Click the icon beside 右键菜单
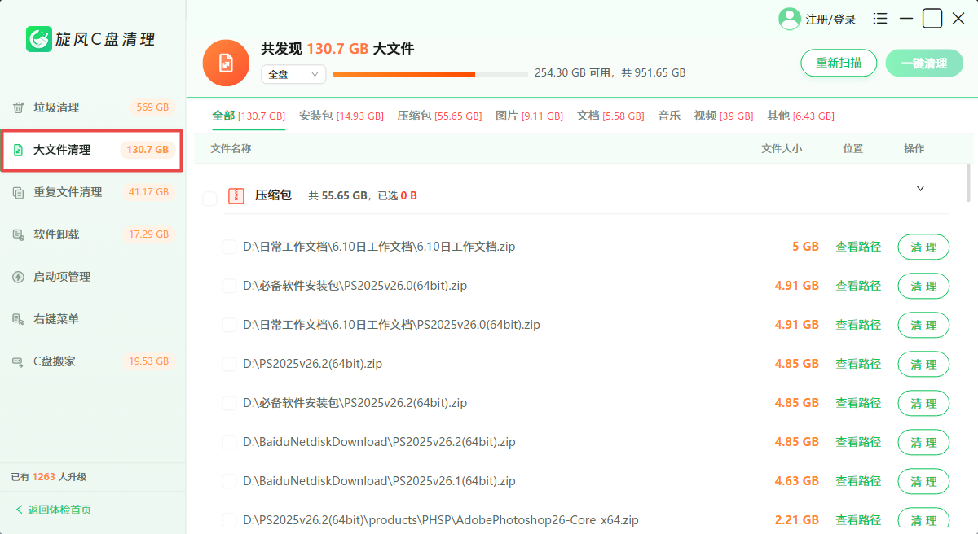 tap(18, 319)
